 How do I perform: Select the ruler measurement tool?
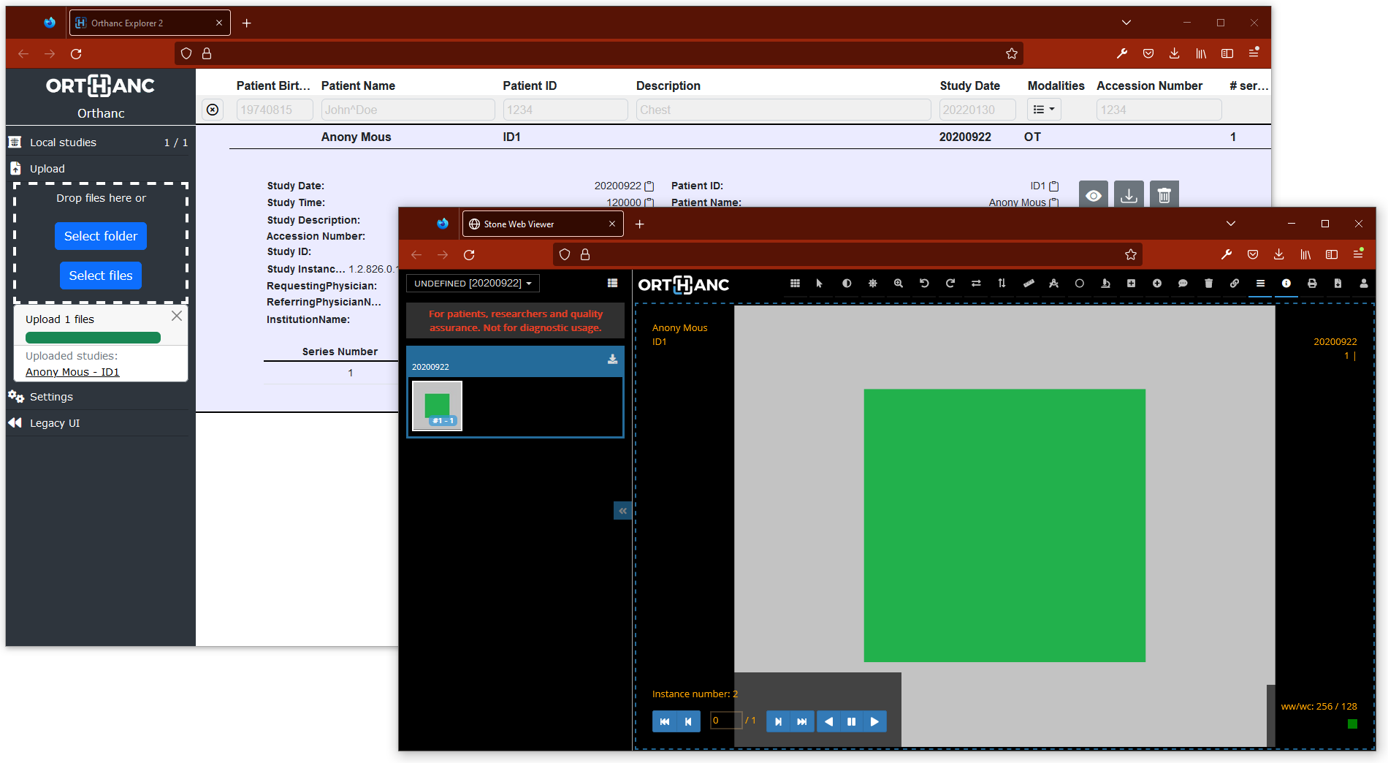(1029, 284)
